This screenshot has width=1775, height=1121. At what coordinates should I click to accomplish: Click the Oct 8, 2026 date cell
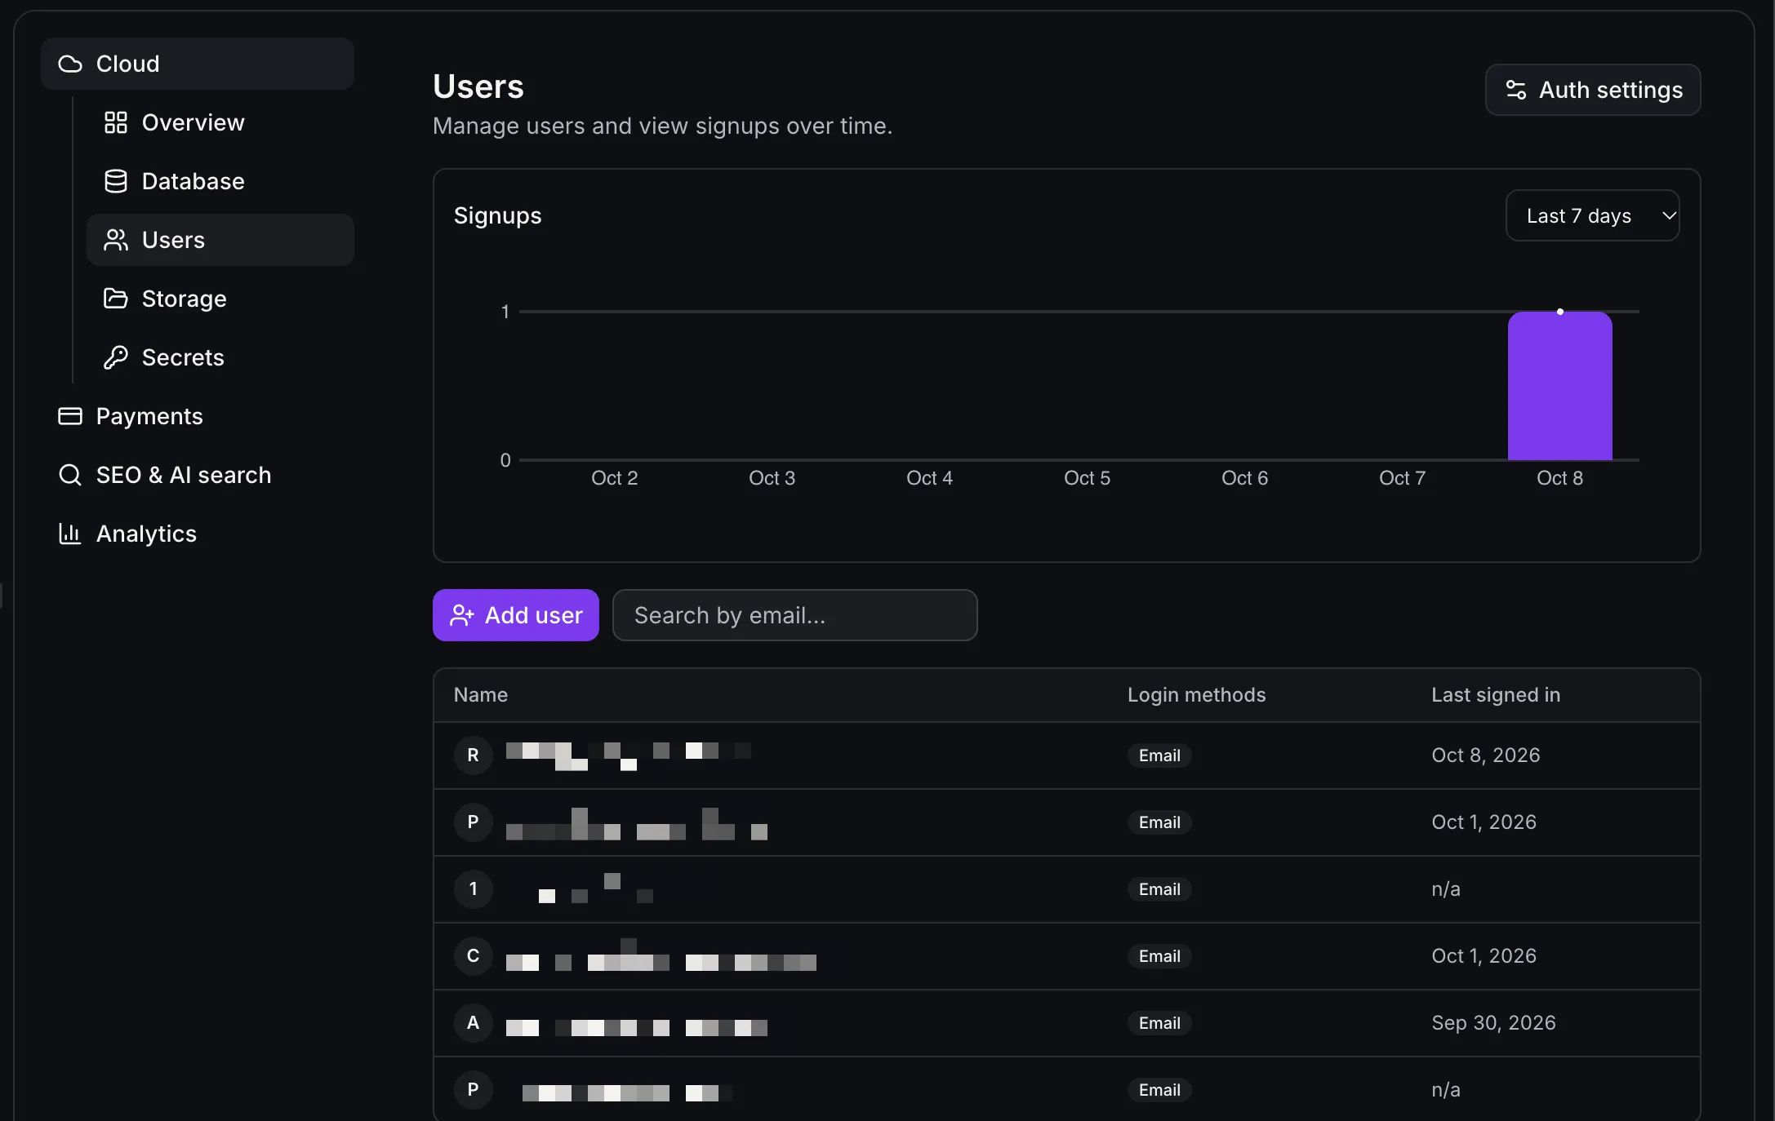coord(1486,755)
